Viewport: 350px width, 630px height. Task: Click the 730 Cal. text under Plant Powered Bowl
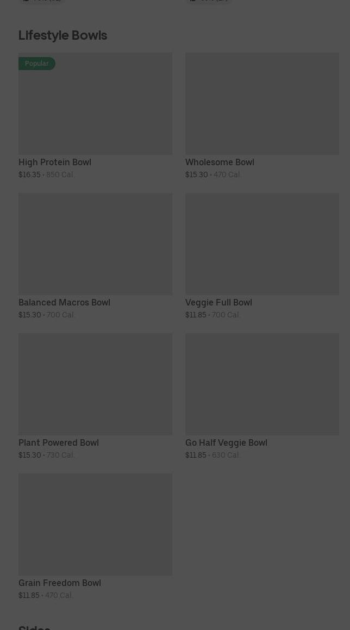[x=60, y=455]
